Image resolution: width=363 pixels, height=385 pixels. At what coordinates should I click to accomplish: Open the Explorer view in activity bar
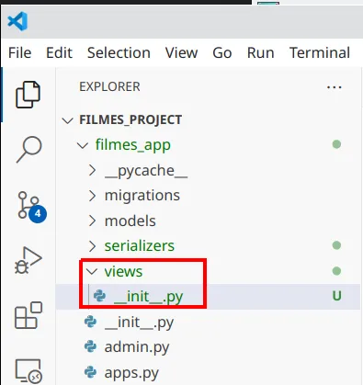tap(28, 95)
